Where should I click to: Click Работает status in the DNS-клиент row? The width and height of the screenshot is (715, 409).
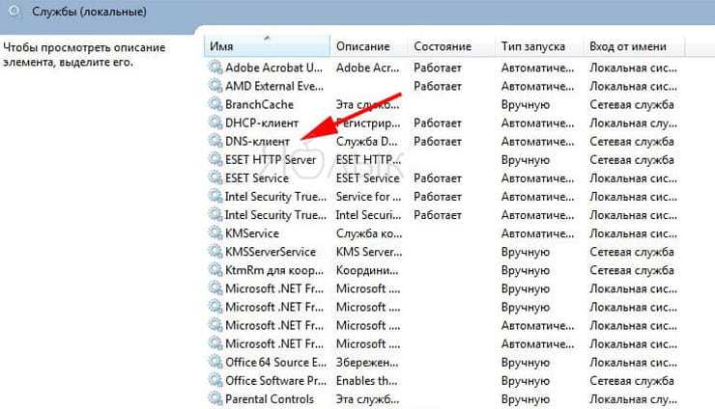[x=438, y=142]
